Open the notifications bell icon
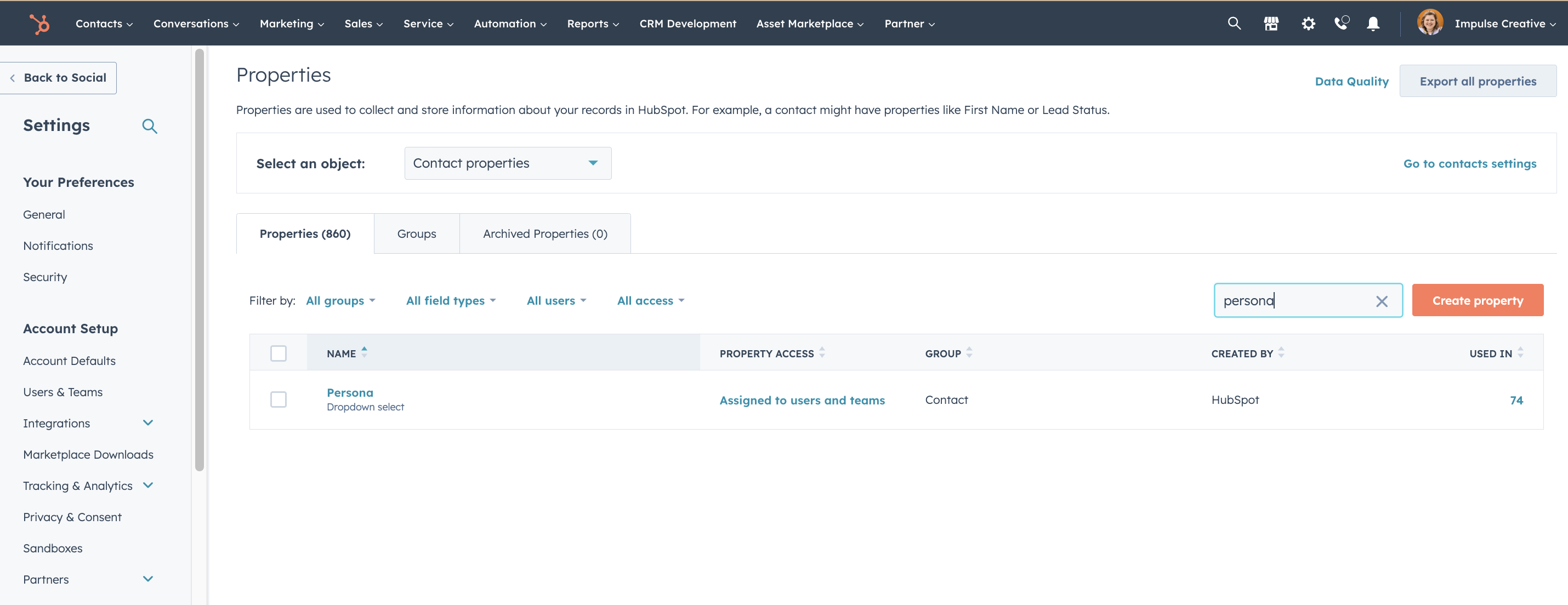 pos(1373,24)
